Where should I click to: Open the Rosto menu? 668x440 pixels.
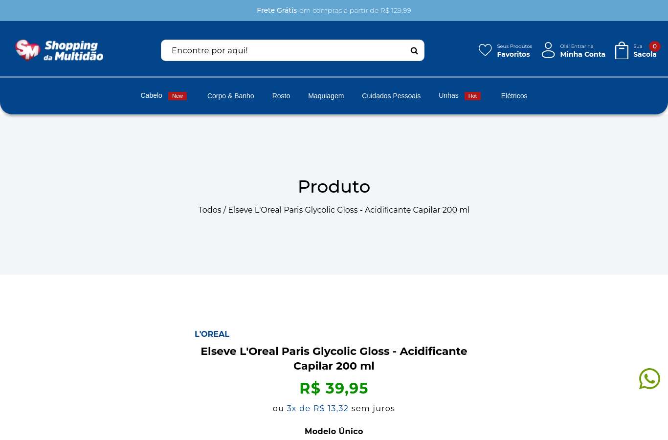pyautogui.click(x=281, y=96)
